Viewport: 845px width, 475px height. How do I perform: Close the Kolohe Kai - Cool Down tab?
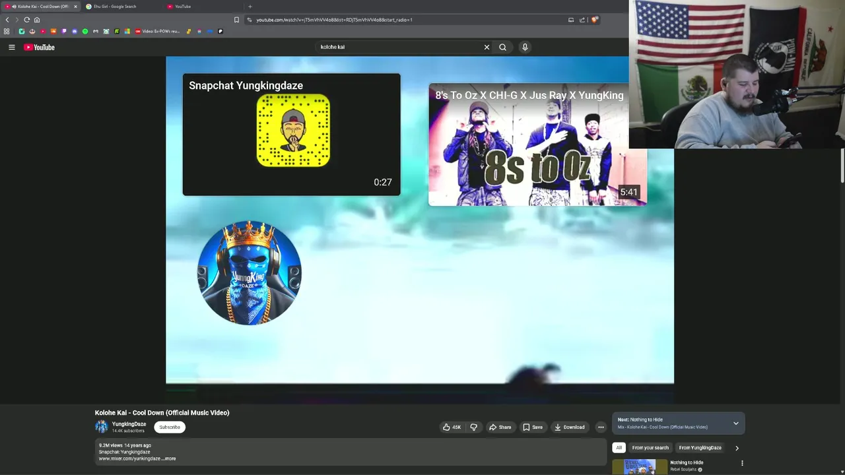75,7
